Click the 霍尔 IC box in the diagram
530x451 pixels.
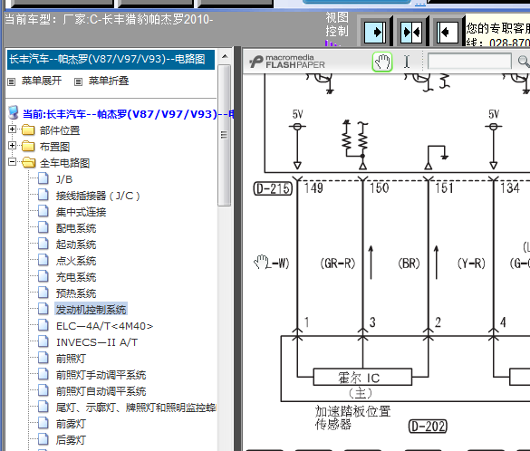tap(362, 377)
